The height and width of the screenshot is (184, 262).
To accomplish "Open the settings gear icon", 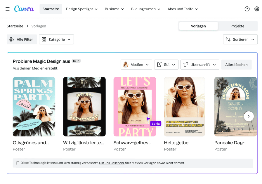I will pos(257,9).
